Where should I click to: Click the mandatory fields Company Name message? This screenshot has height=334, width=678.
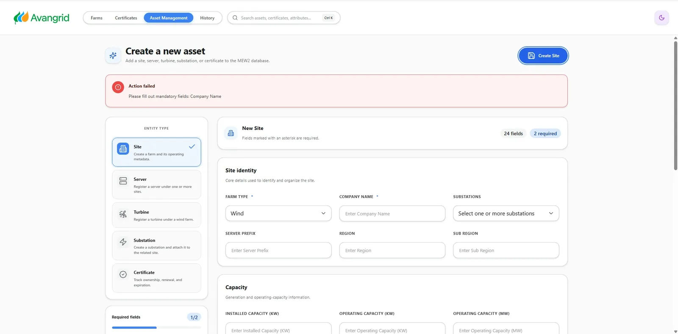click(x=175, y=97)
